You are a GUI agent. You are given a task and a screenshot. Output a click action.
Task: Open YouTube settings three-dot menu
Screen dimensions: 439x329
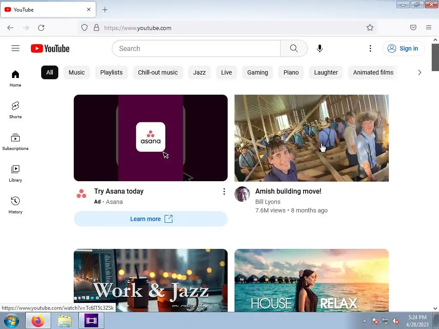click(370, 48)
